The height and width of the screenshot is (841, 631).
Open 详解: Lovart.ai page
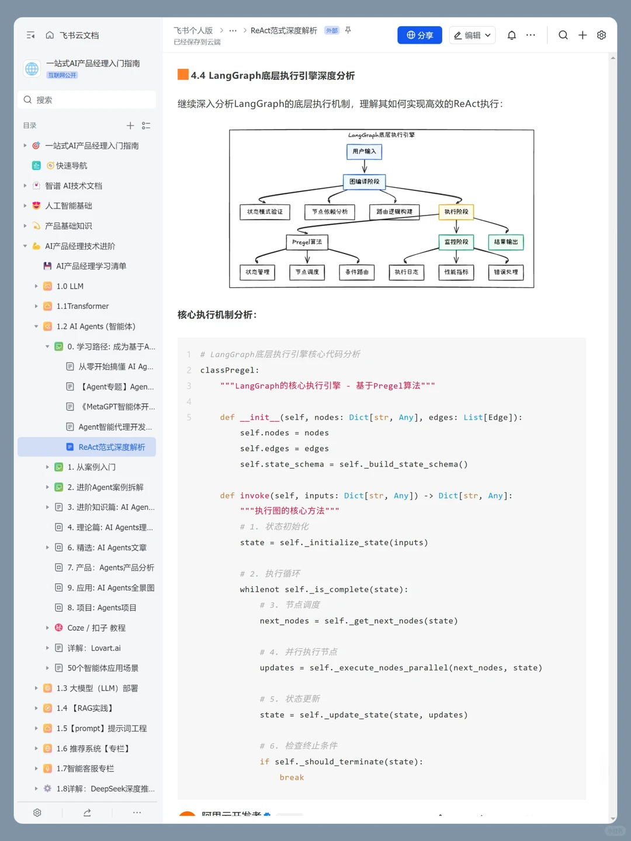(86, 648)
